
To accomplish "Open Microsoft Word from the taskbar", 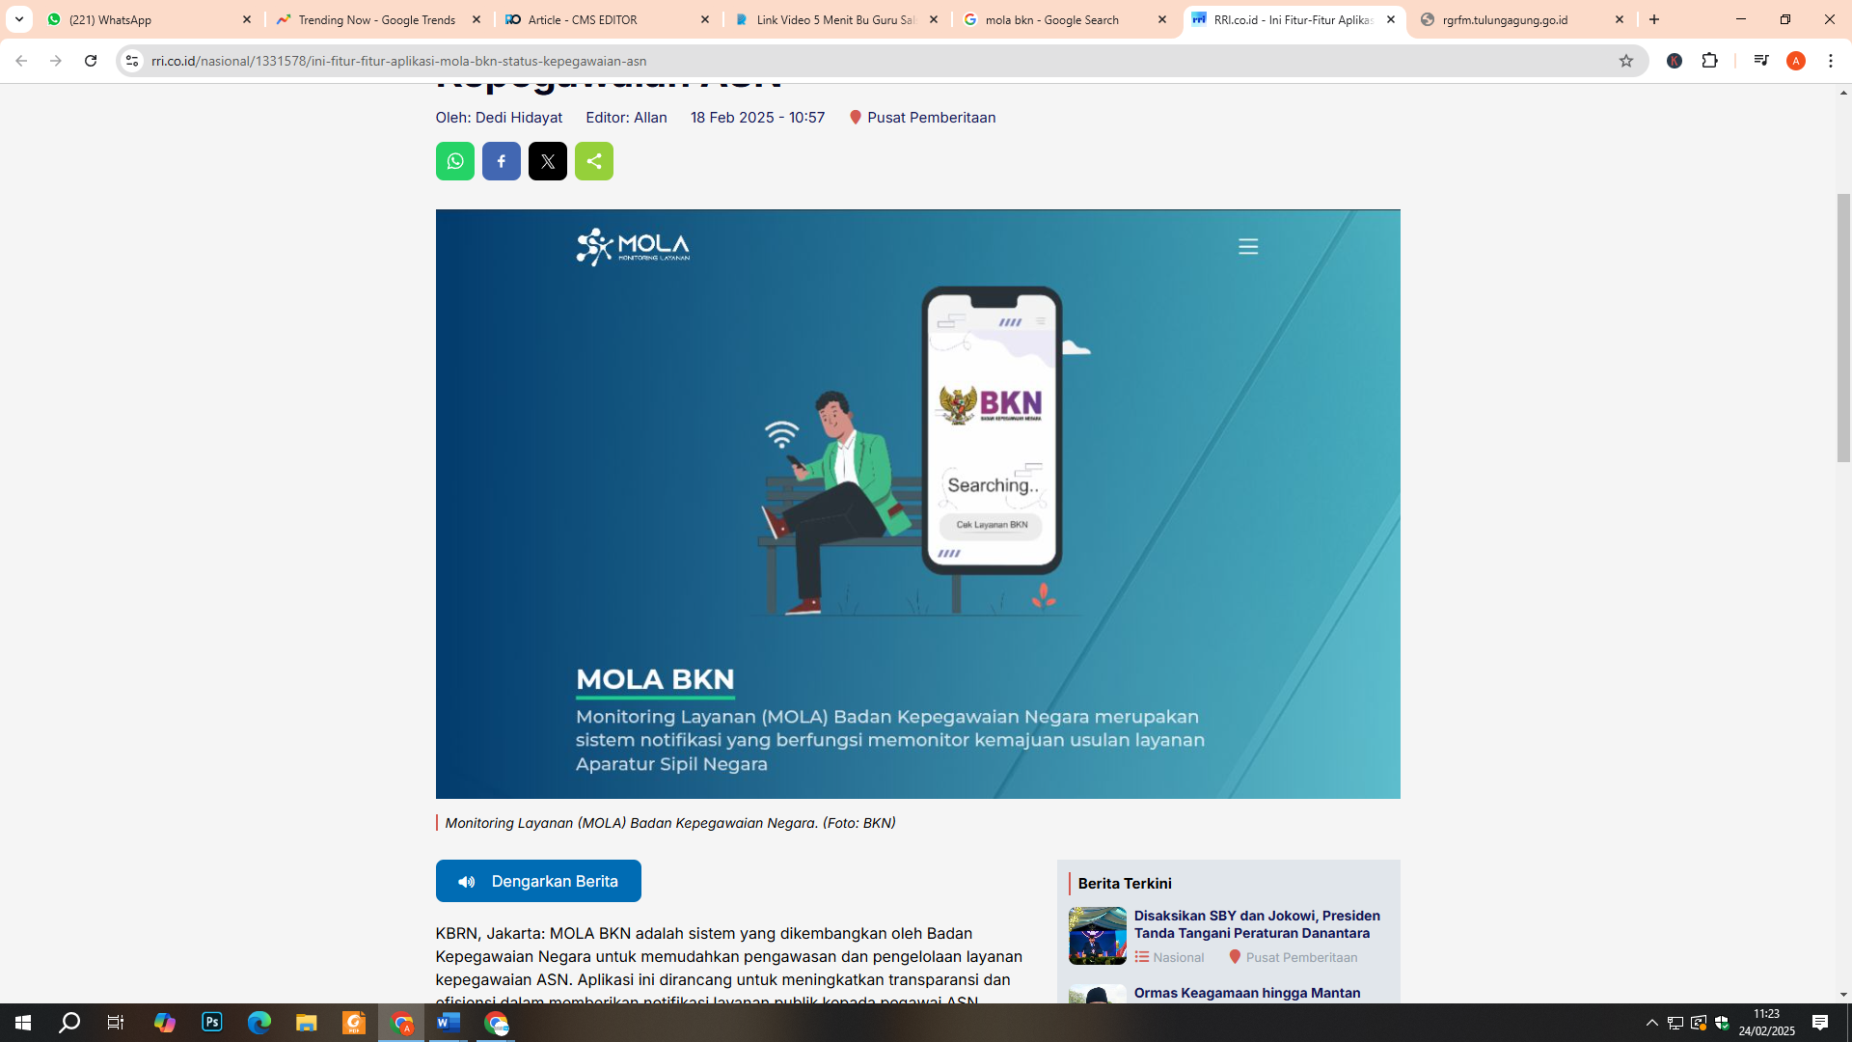I will click(x=449, y=1023).
